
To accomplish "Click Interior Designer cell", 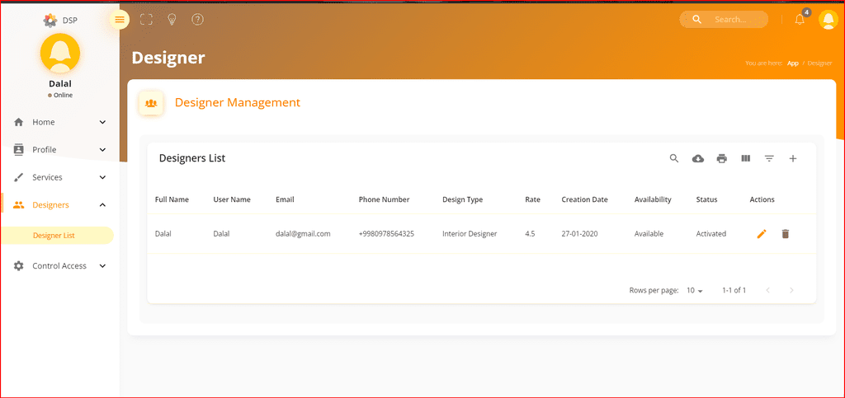I will pos(470,234).
